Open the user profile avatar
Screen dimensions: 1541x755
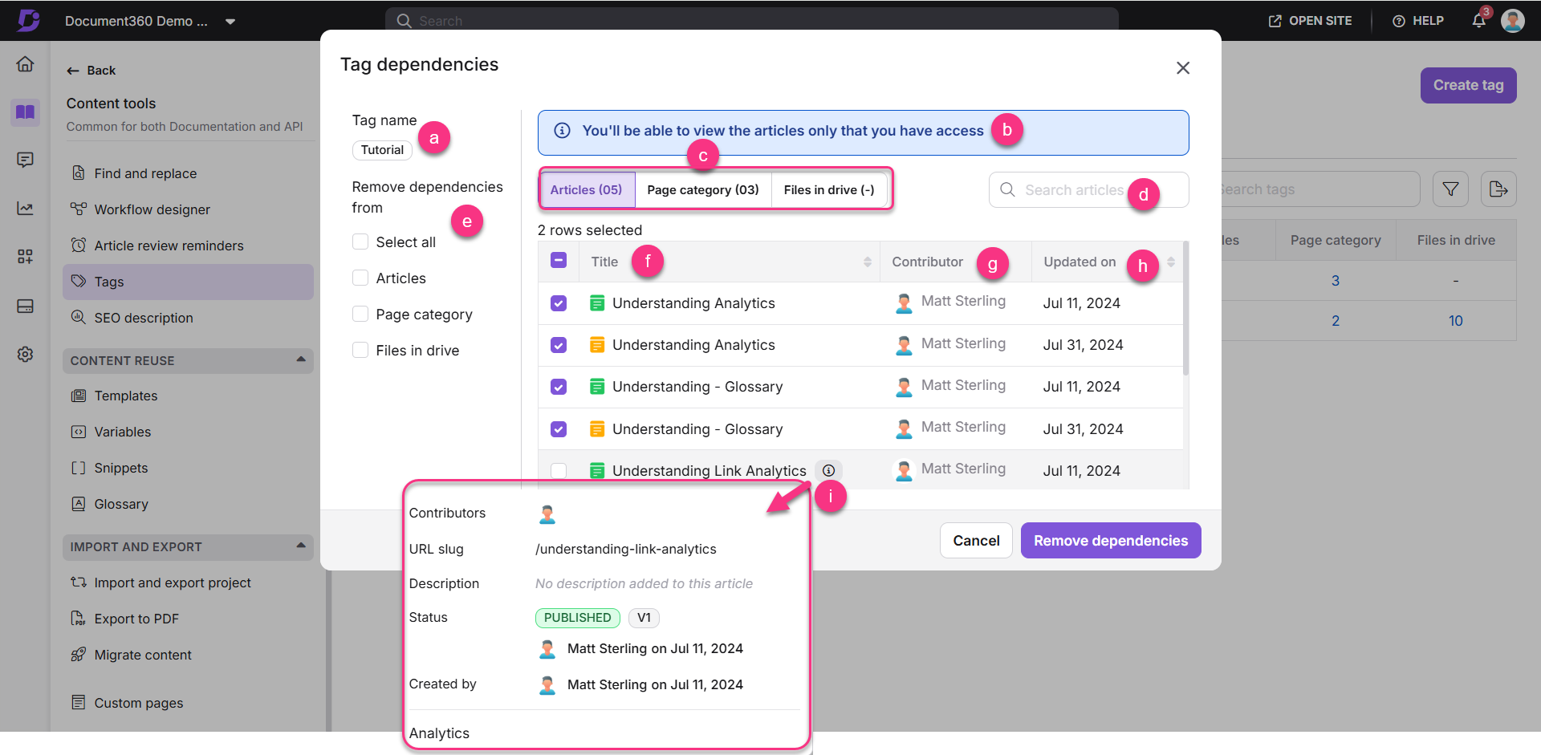click(x=1513, y=21)
